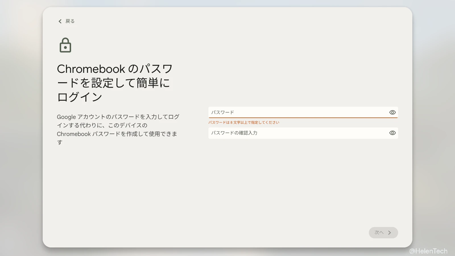Click the heading's last line ログイン
Screen dimensions: 455x256
tap(80, 97)
